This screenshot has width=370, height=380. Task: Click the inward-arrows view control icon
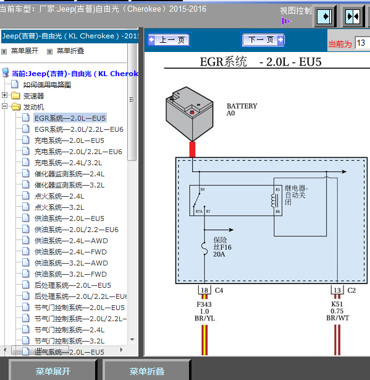pyautogui.click(x=353, y=17)
